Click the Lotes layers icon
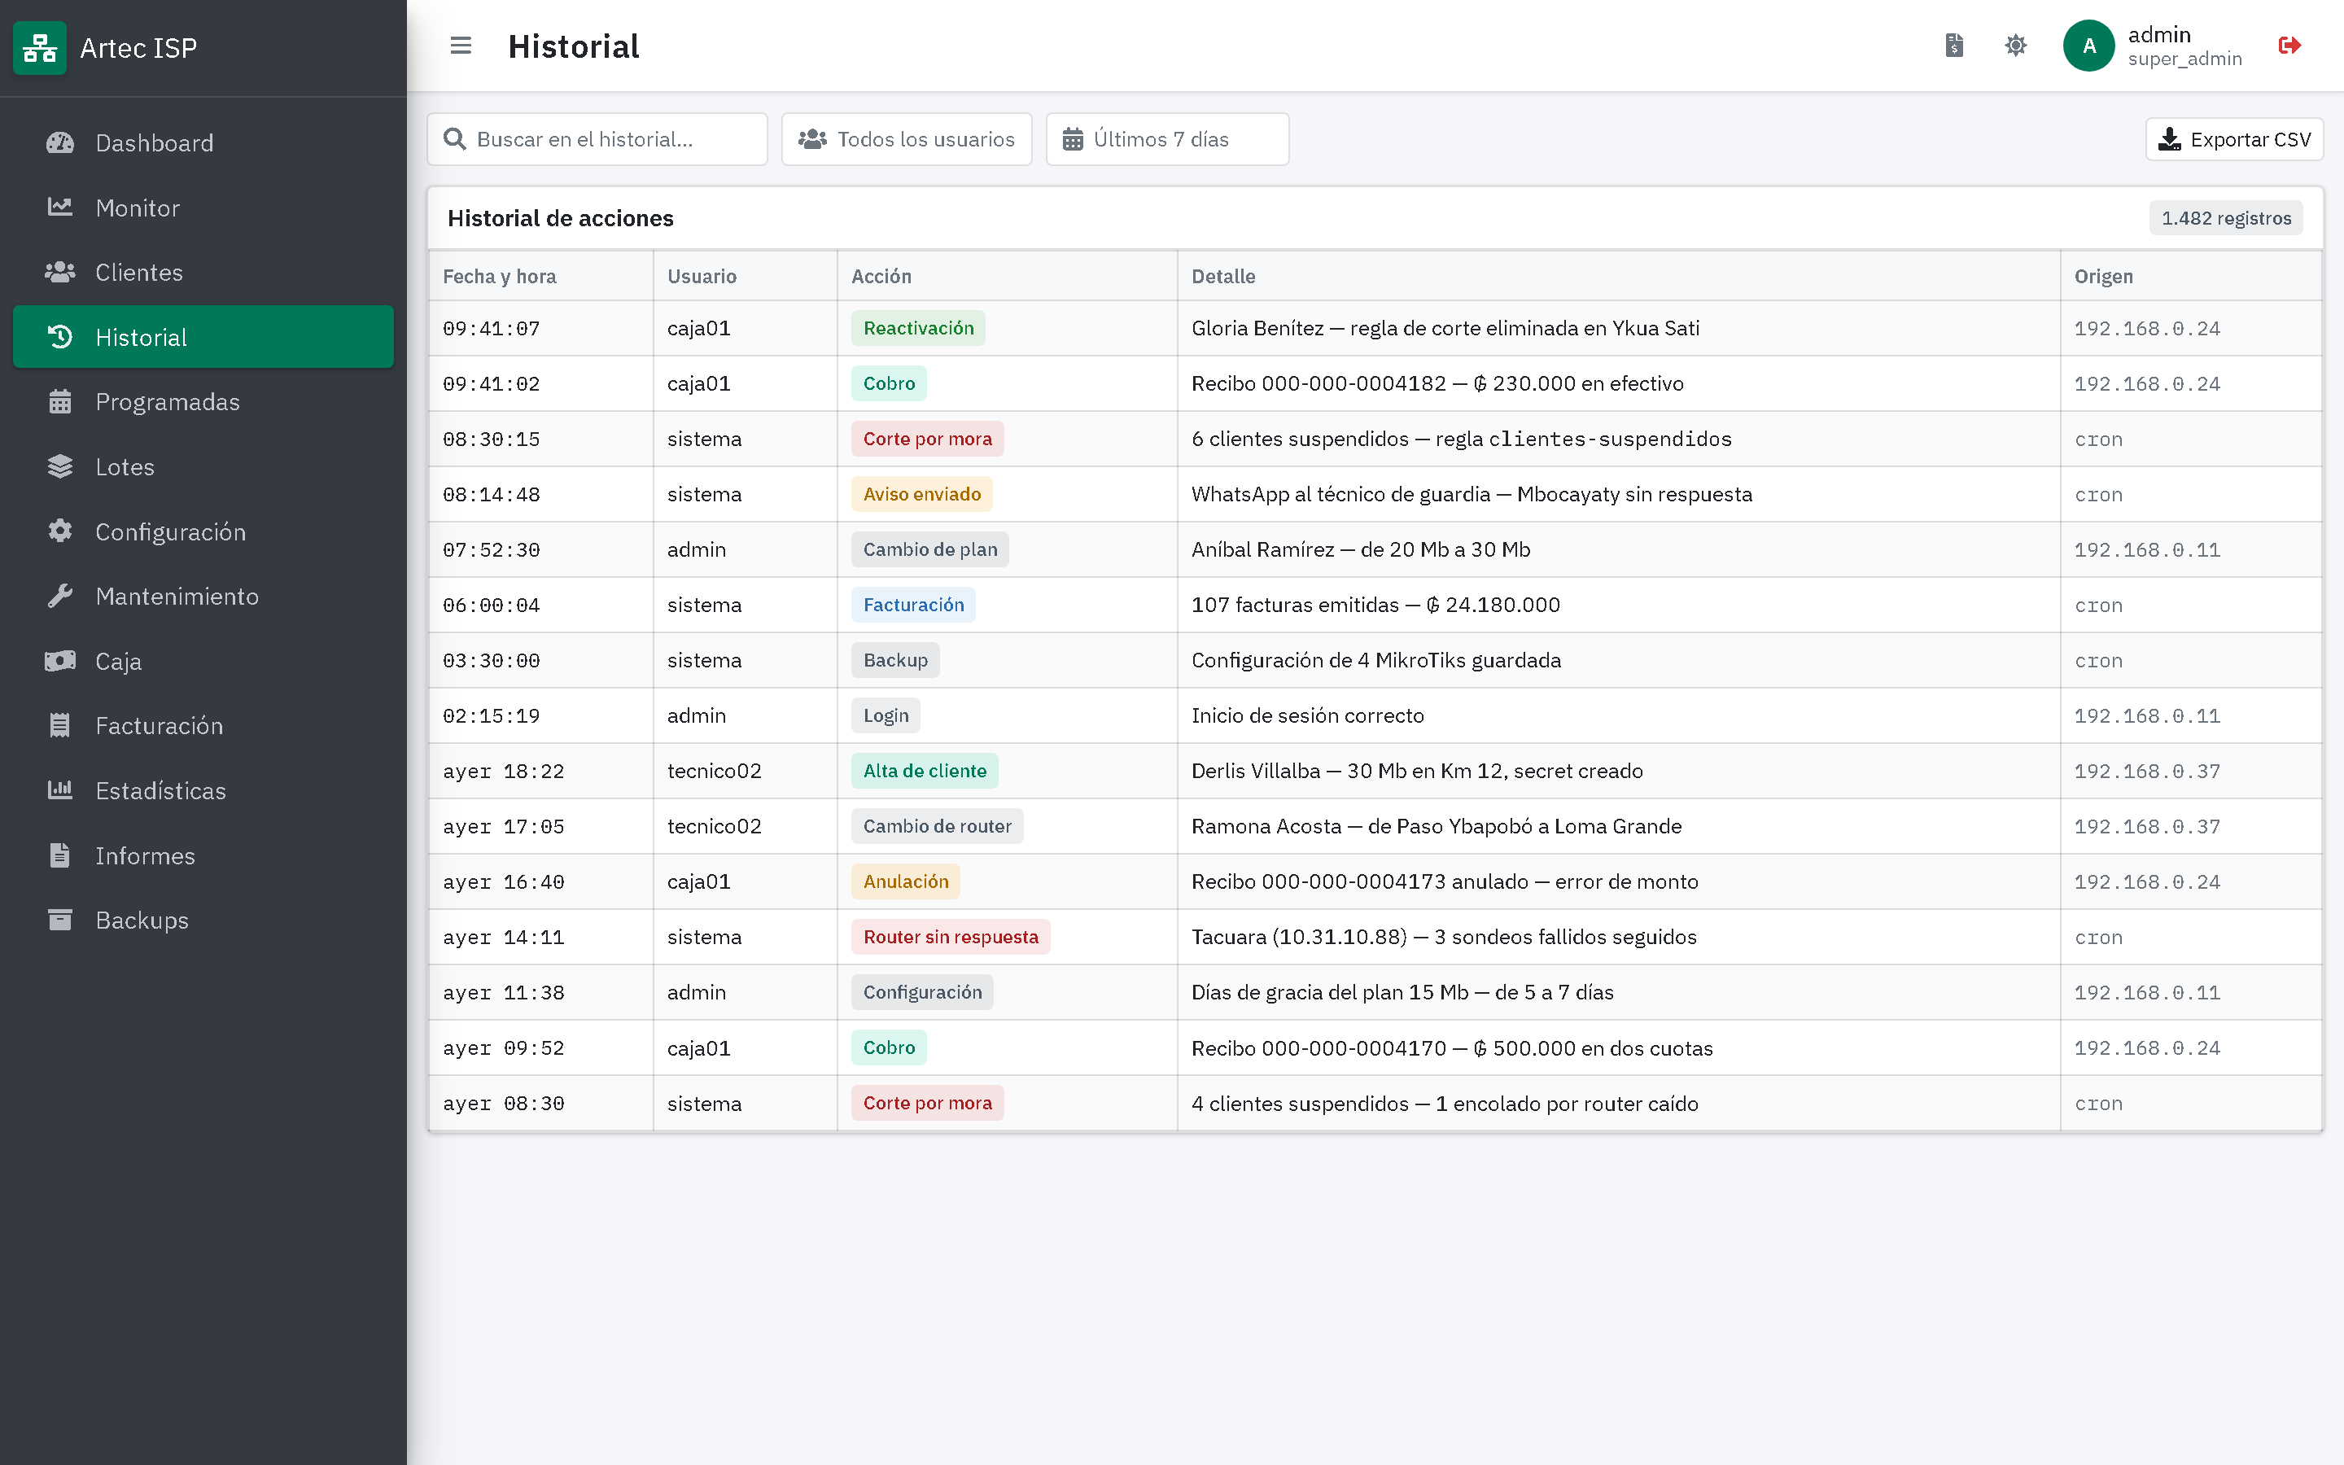 [60, 466]
